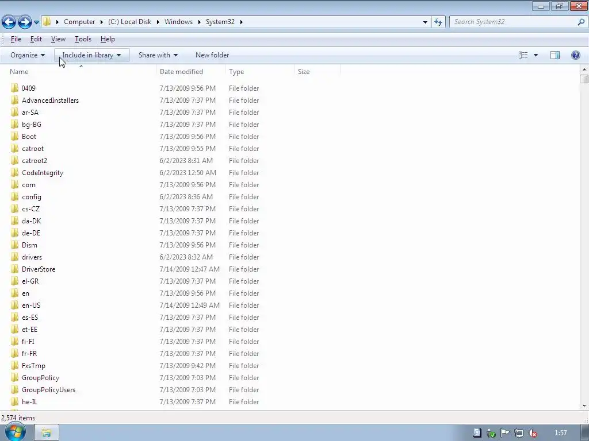Select the AdvancedInstallers folder icon
Image resolution: width=589 pixels, height=441 pixels.
[x=14, y=100]
